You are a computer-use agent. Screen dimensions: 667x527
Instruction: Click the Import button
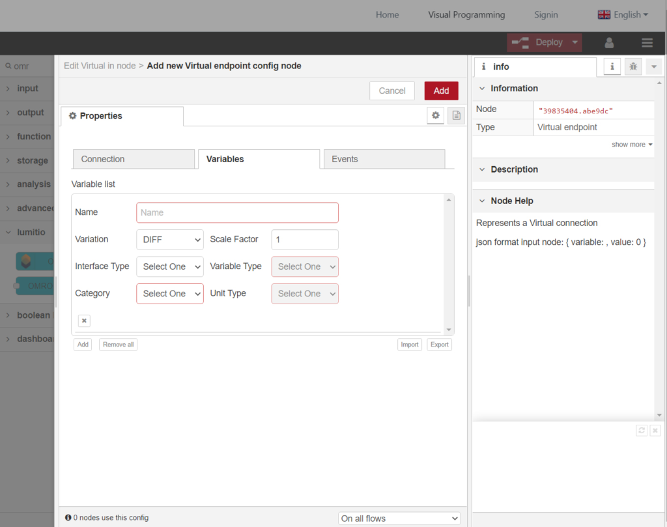[409, 345]
